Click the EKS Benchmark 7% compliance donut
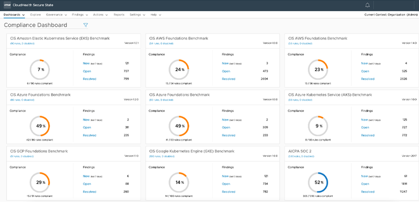The height and width of the screenshot is (209, 419). pyautogui.click(x=41, y=70)
